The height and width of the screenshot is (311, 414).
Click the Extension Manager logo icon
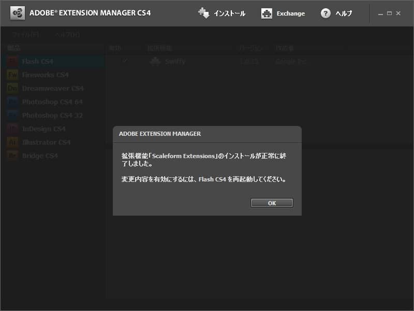(18, 13)
